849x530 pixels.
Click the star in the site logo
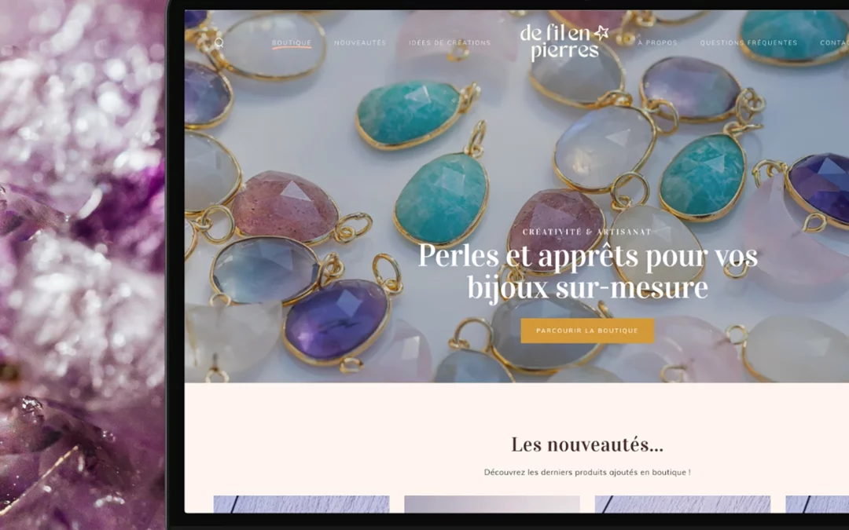pos(601,32)
